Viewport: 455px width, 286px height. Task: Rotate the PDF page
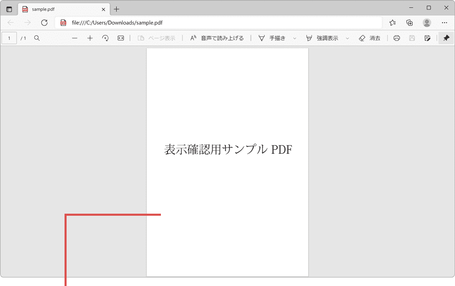tap(105, 38)
